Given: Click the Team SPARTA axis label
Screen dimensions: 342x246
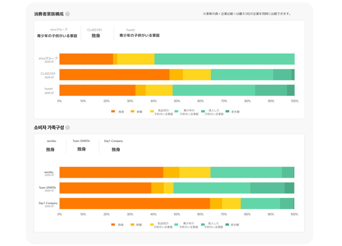Looking at the screenshot, I should (47, 188).
